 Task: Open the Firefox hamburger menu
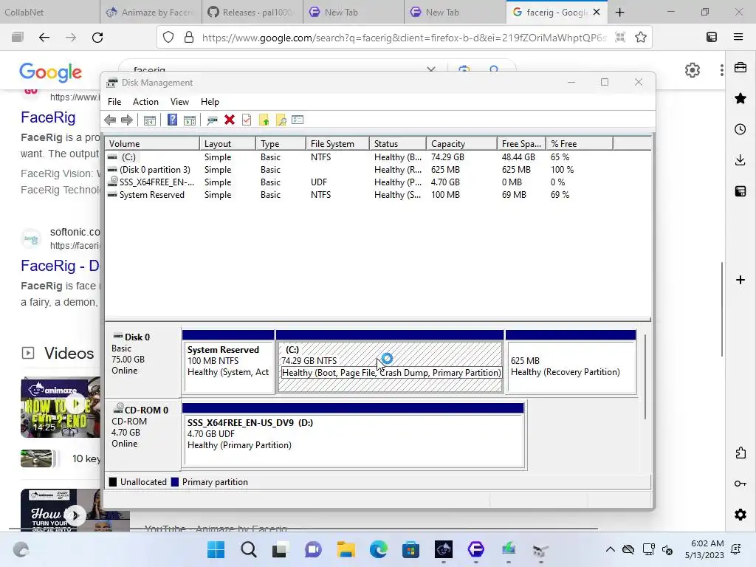[738, 37]
